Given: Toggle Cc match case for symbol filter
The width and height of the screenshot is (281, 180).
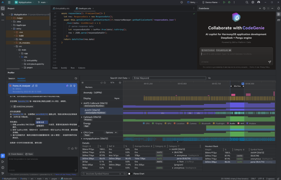Looking at the screenshot, I should tap(125, 174).
